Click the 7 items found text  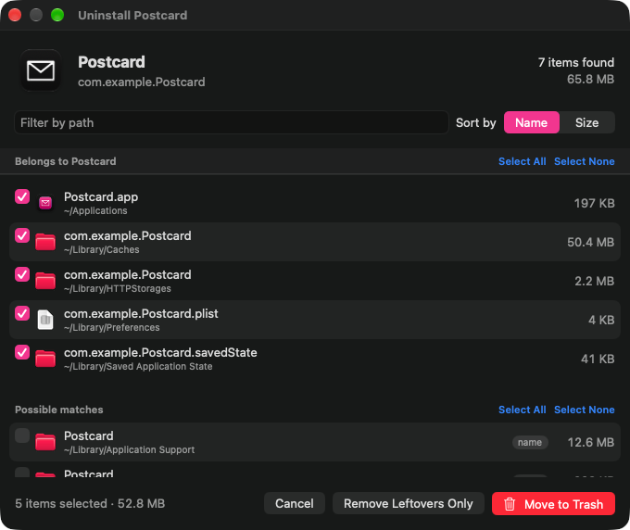[575, 62]
